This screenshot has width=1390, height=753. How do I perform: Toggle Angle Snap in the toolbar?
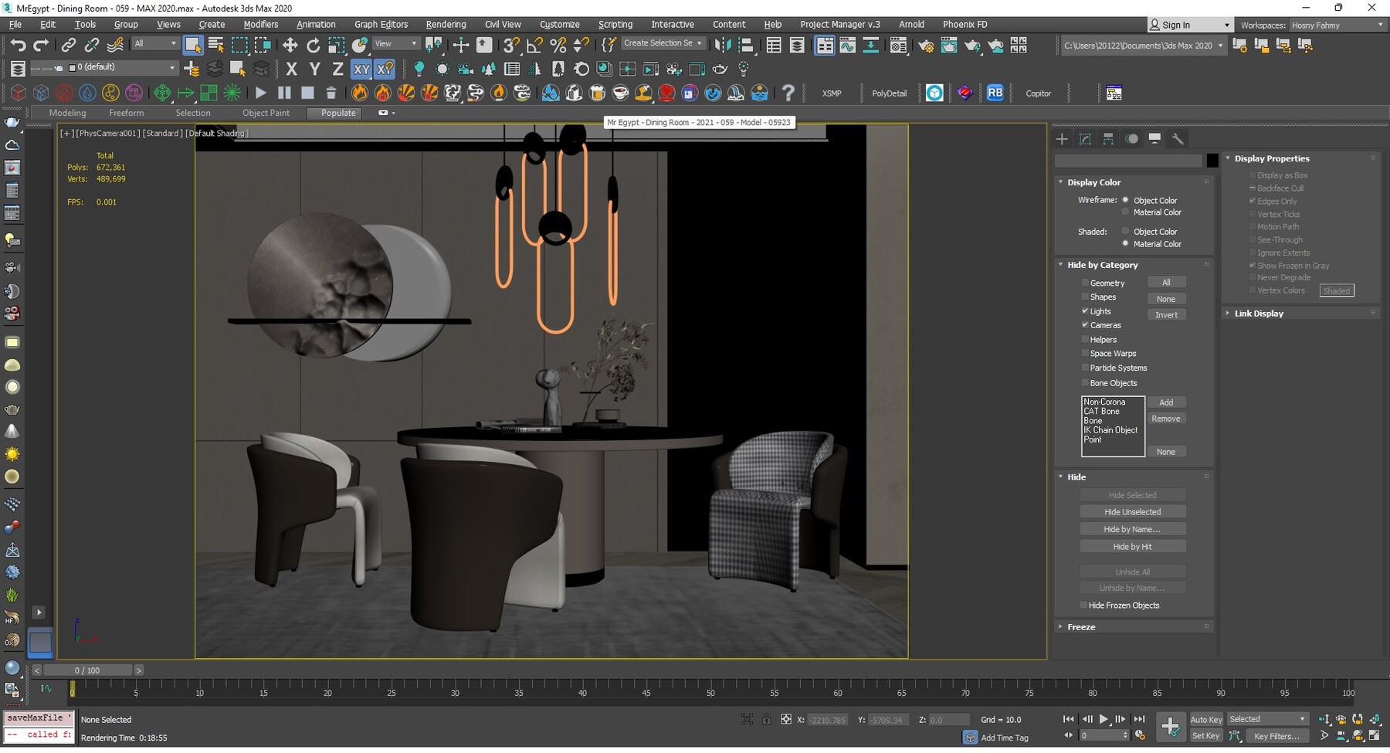[x=534, y=45]
